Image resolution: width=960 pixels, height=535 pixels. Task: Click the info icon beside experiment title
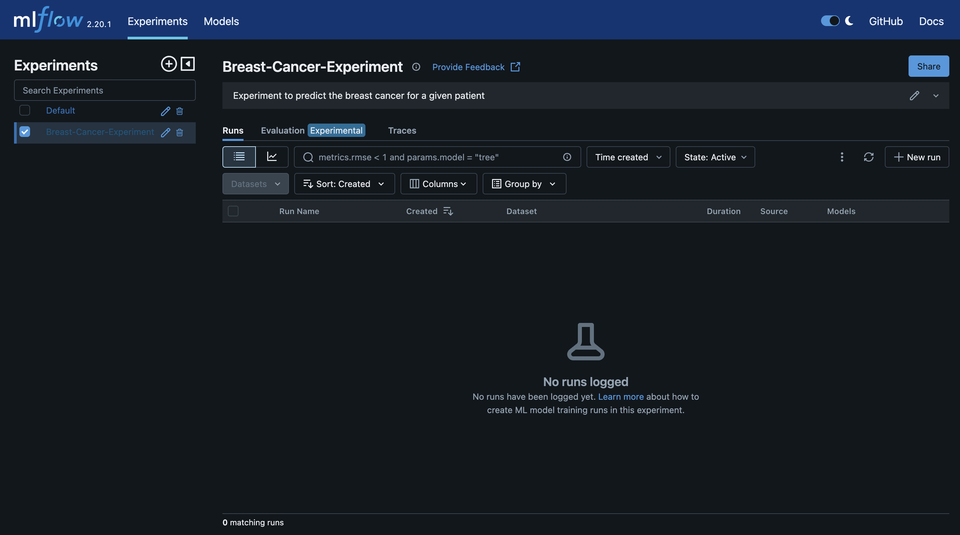(x=416, y=67)
